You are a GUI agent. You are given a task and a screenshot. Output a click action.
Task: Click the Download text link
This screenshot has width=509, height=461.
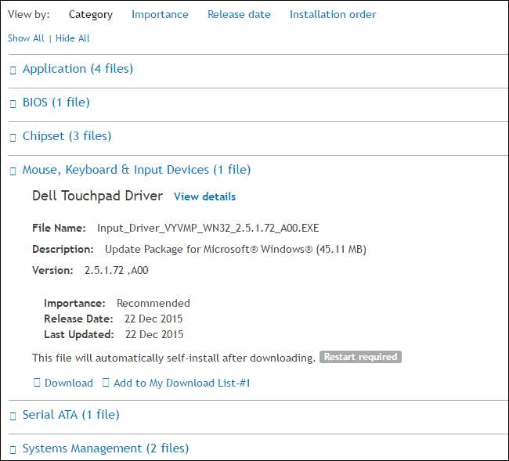(x=69, y=384)
